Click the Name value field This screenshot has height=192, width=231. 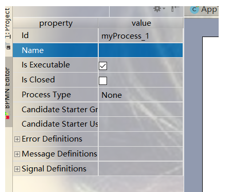(141, 50)
